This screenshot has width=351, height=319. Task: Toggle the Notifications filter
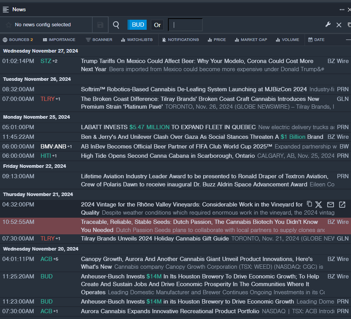point(180,39)
